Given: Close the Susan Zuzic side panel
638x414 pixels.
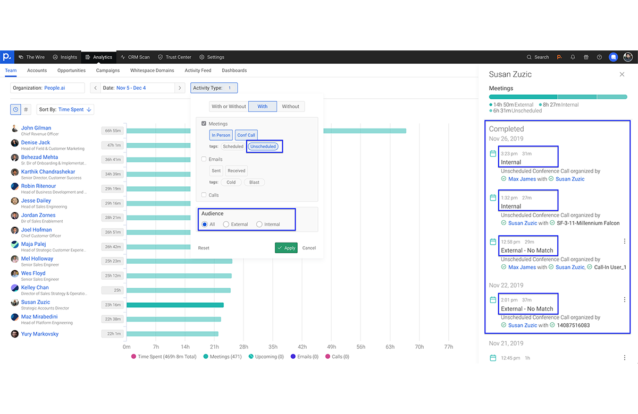Looking at the screenshot, I should click(622, 74).
